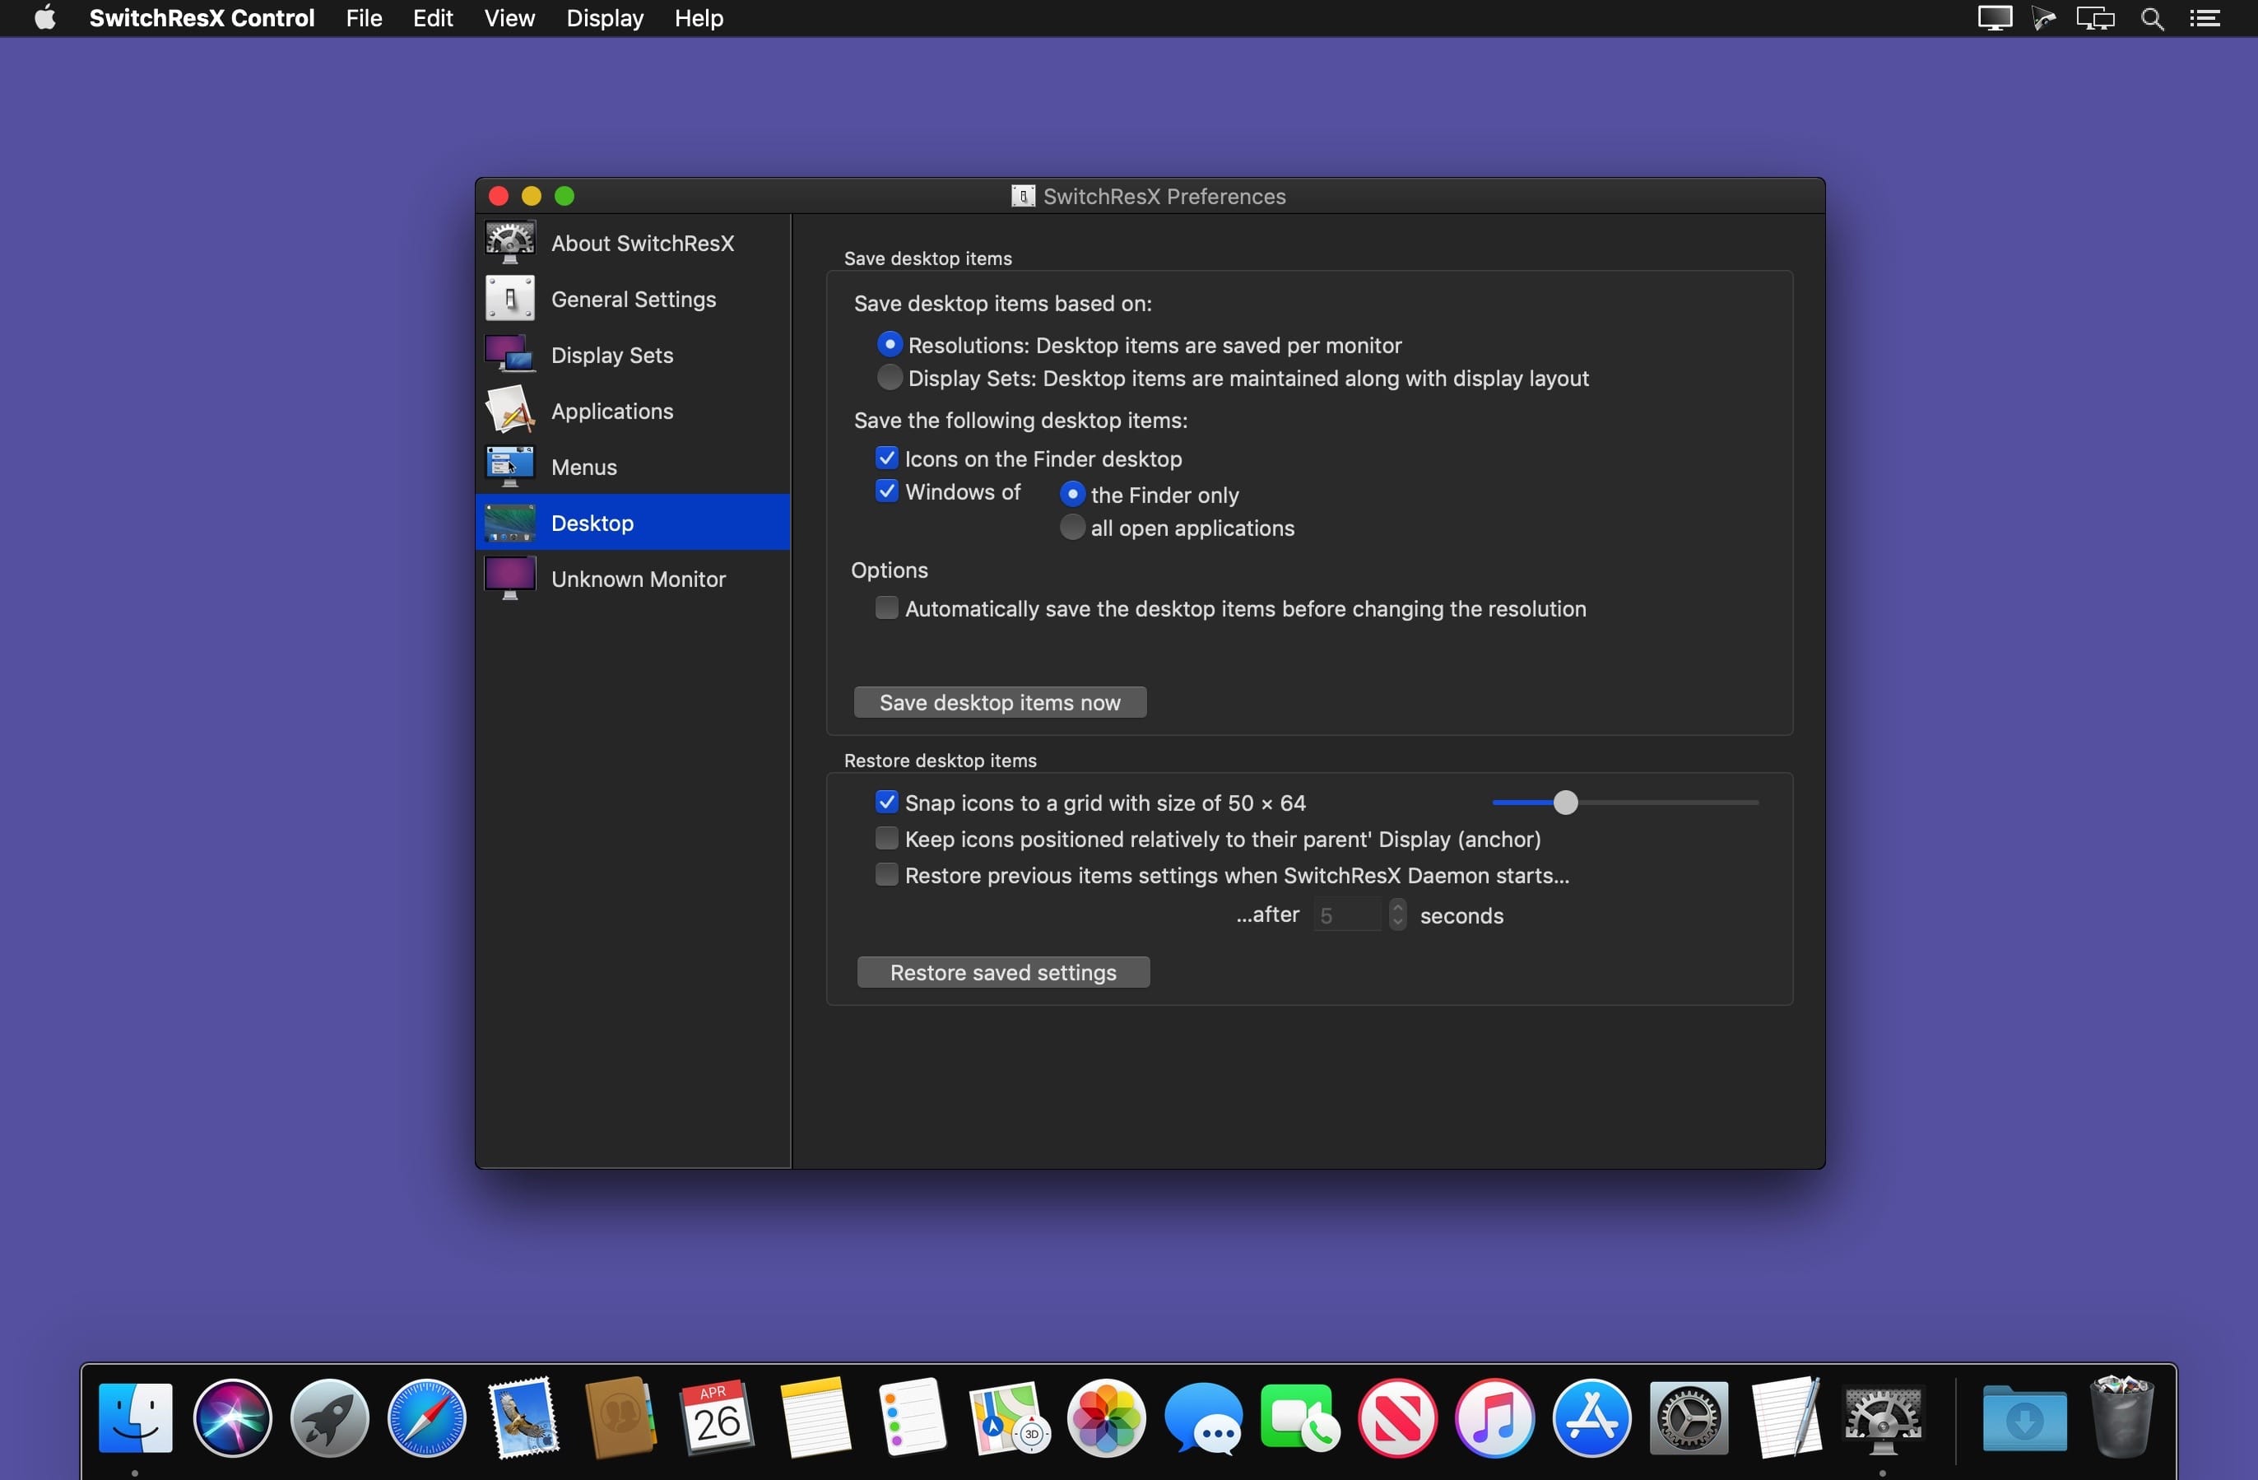Open Finder from the Dock
Screen dimensions: 2258x1480
(136, 1417)
